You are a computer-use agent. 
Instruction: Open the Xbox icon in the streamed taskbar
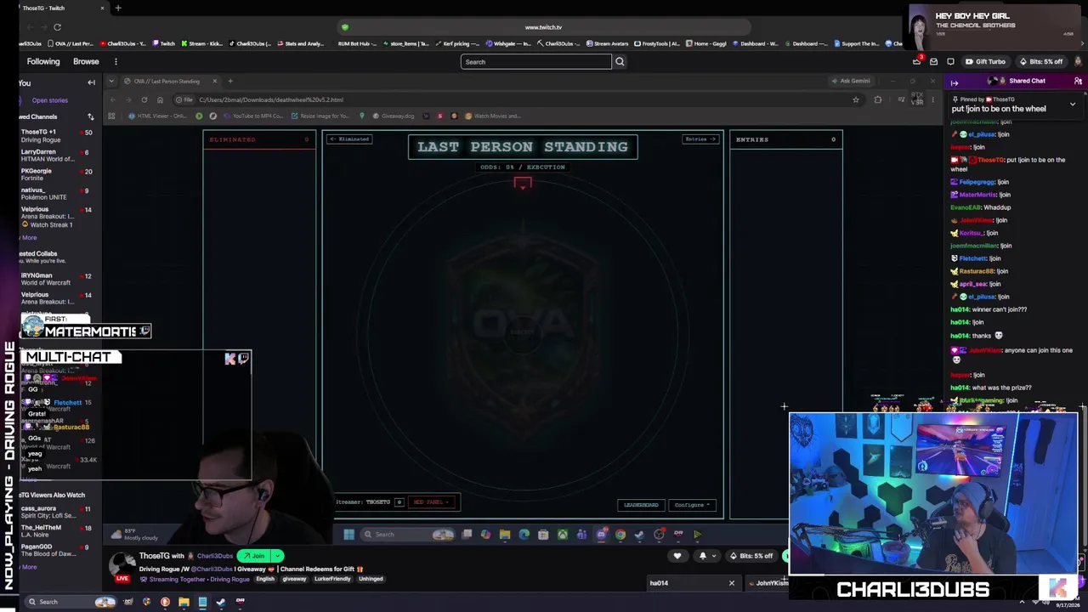563,535
